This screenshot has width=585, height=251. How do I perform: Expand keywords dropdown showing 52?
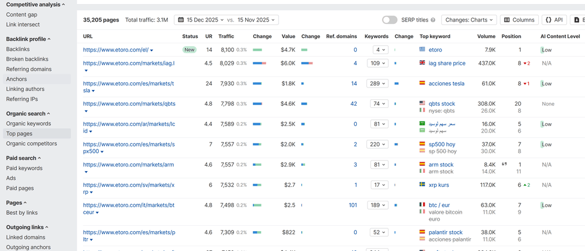pos(380,232)
